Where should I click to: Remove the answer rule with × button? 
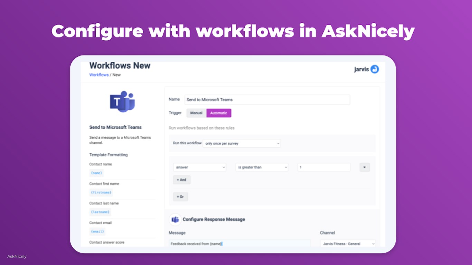click(x=365, y=167)
